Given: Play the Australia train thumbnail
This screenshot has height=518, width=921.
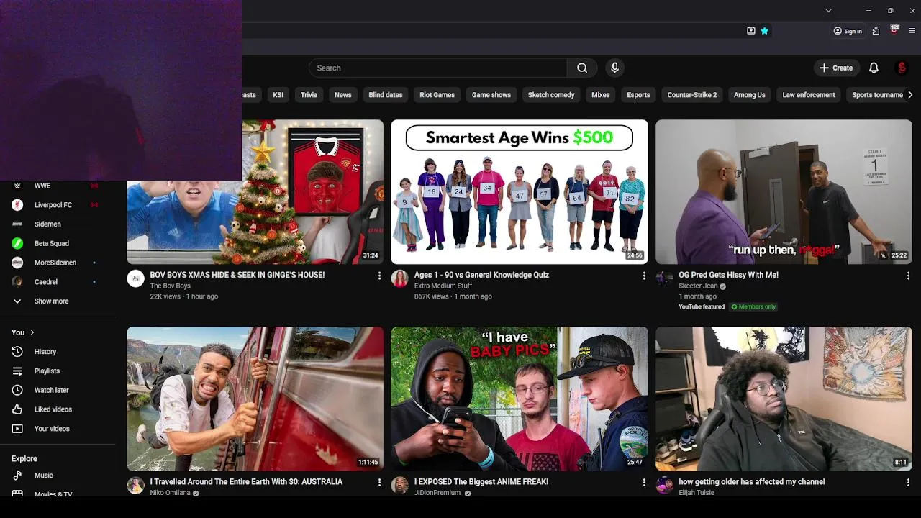Looking at the screenshot, I should 255,399.
